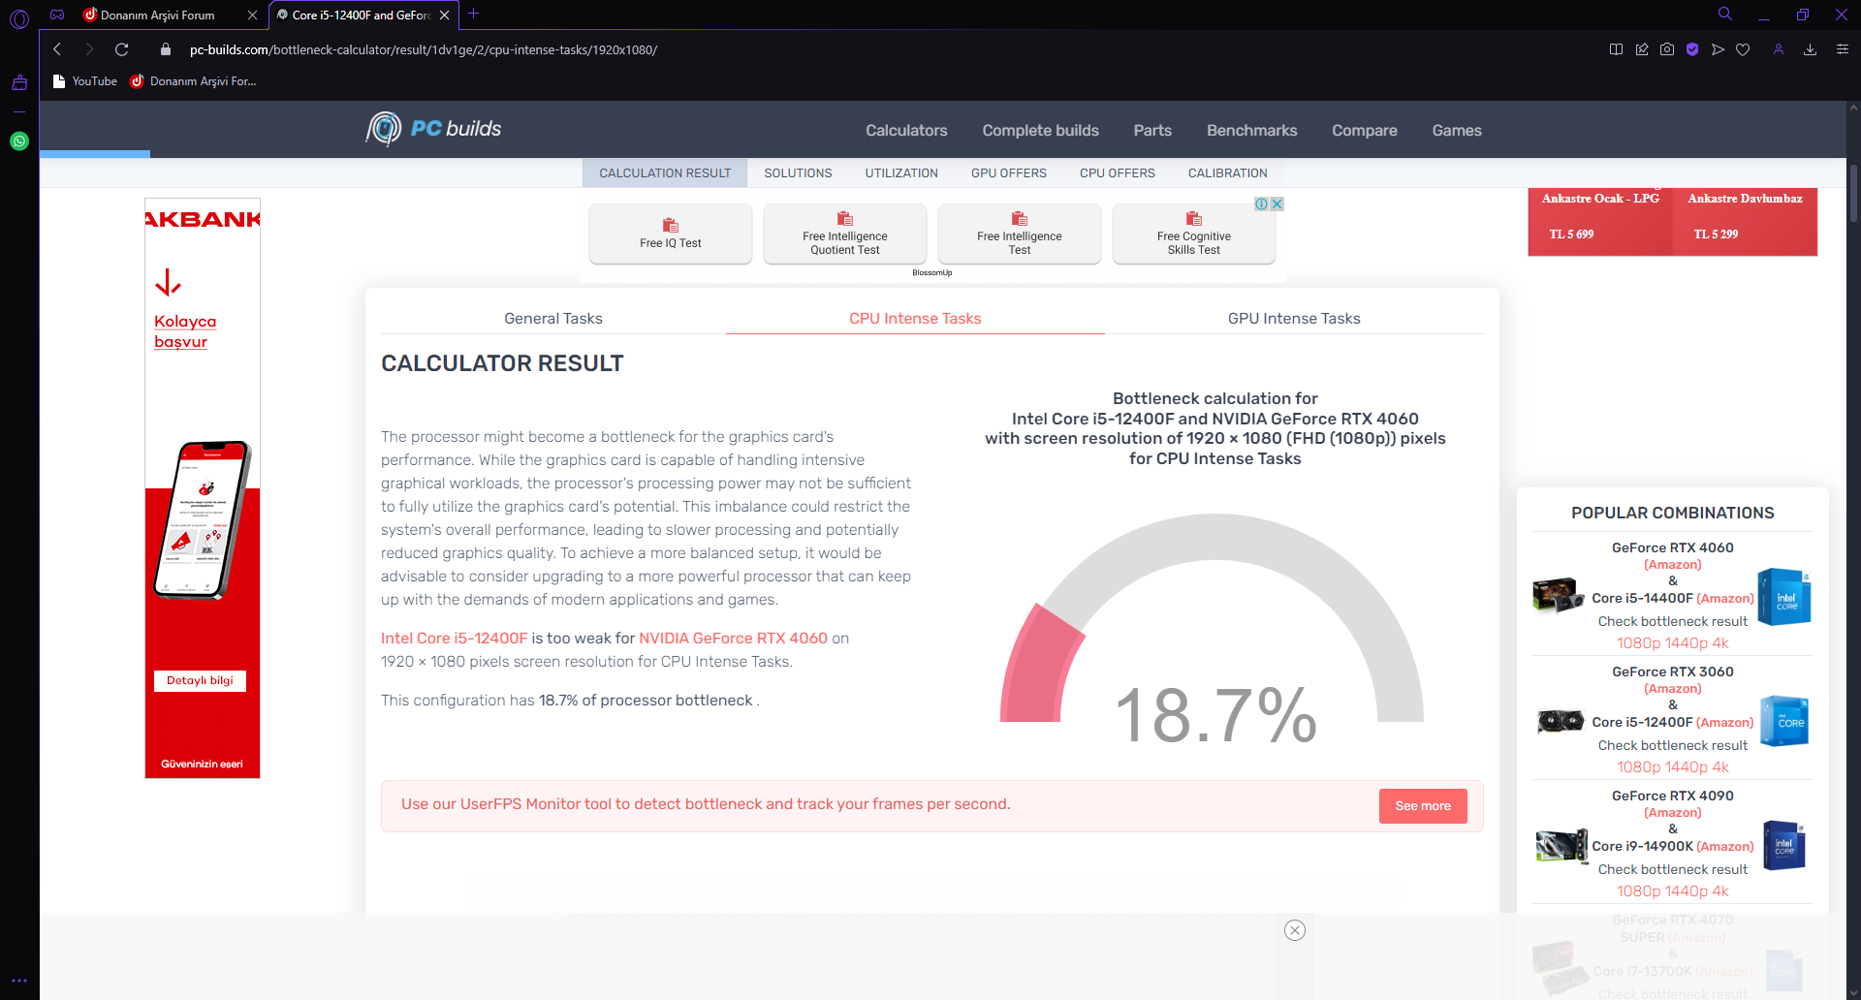Open the Donanım Arşivi For... bookmark
The width and height of the screenshot is (1861, 1000).
194,81
